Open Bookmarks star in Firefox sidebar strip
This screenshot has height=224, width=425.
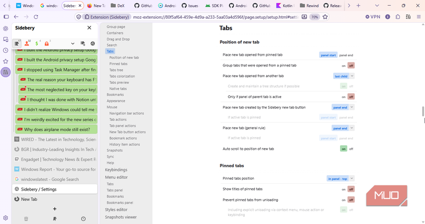pos(6,61)
